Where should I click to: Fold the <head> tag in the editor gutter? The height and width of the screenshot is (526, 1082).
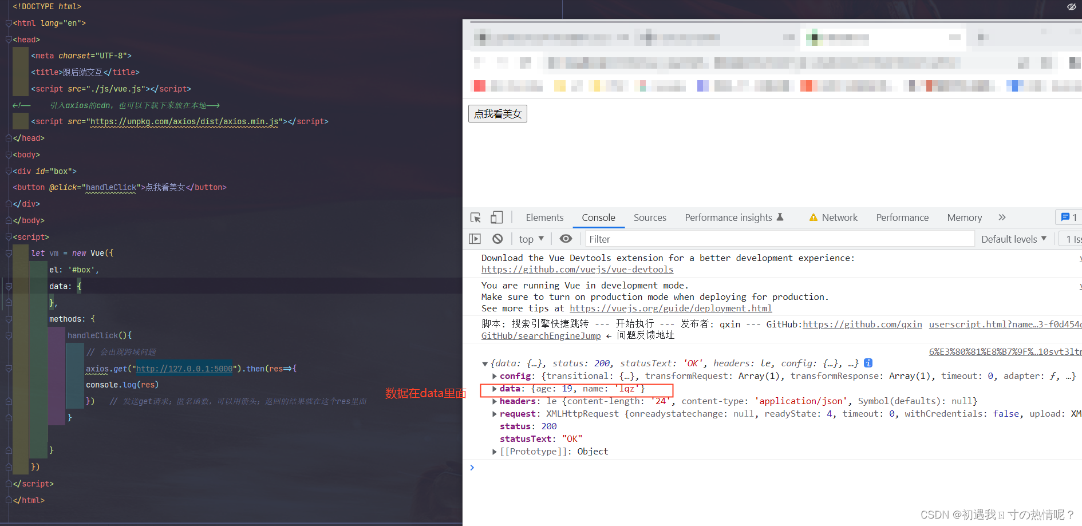click(8, 39)
